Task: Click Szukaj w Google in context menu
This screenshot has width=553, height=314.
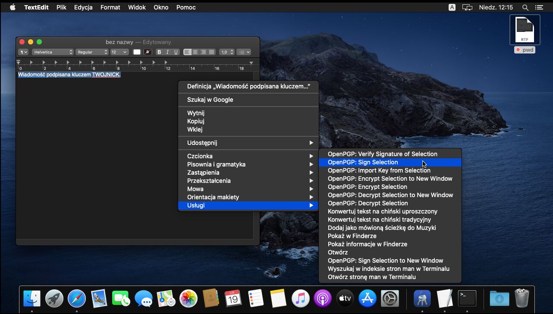Action: tap(210, 100)
